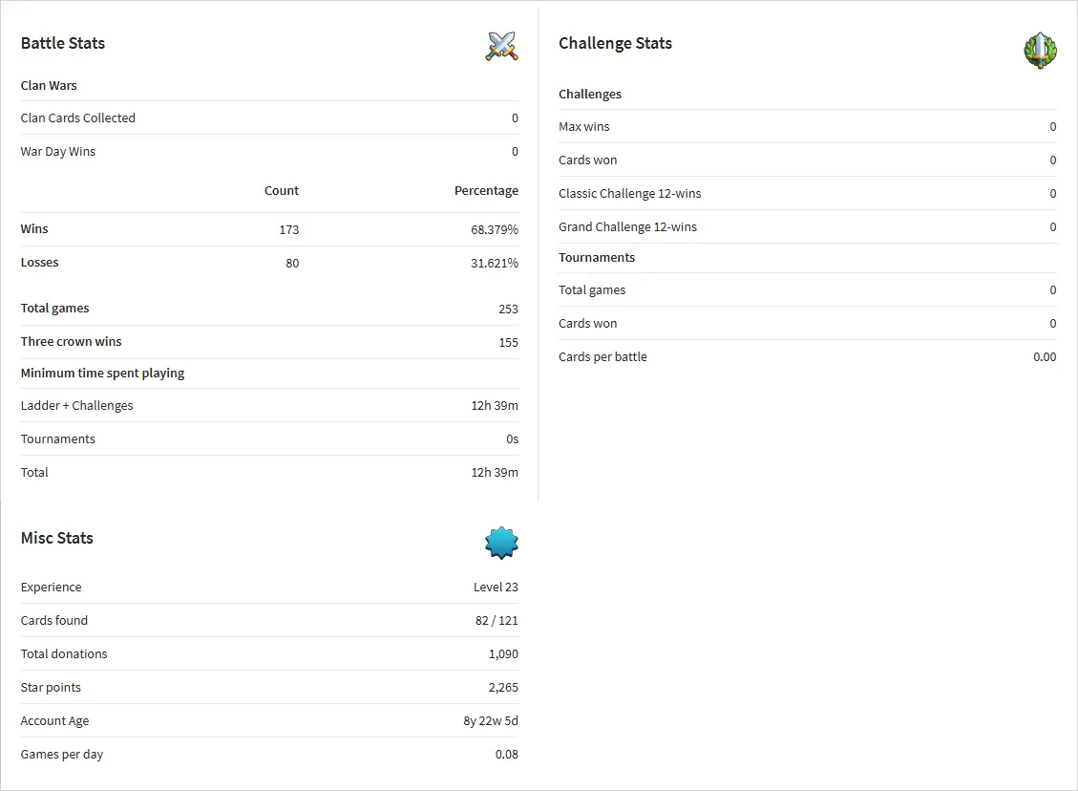Click the 68.379% wins percentage value
The image size is (1078, 791).
(x=494, y=229)
